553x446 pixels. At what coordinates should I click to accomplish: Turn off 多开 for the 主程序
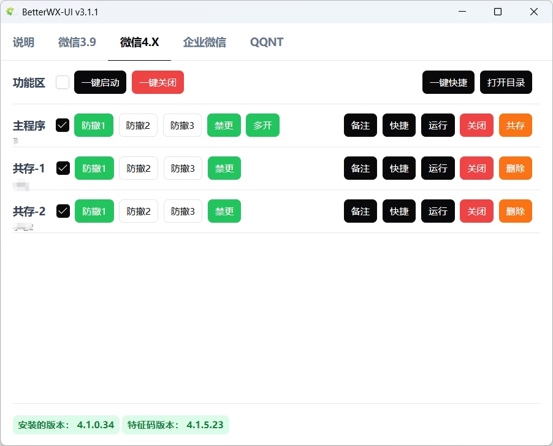point(262,125)
